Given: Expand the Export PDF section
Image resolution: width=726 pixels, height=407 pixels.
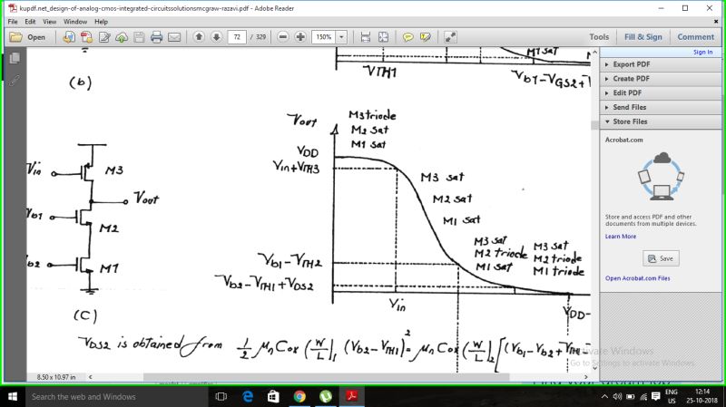Looking at the screenshot, I should (x=661, y=64).
